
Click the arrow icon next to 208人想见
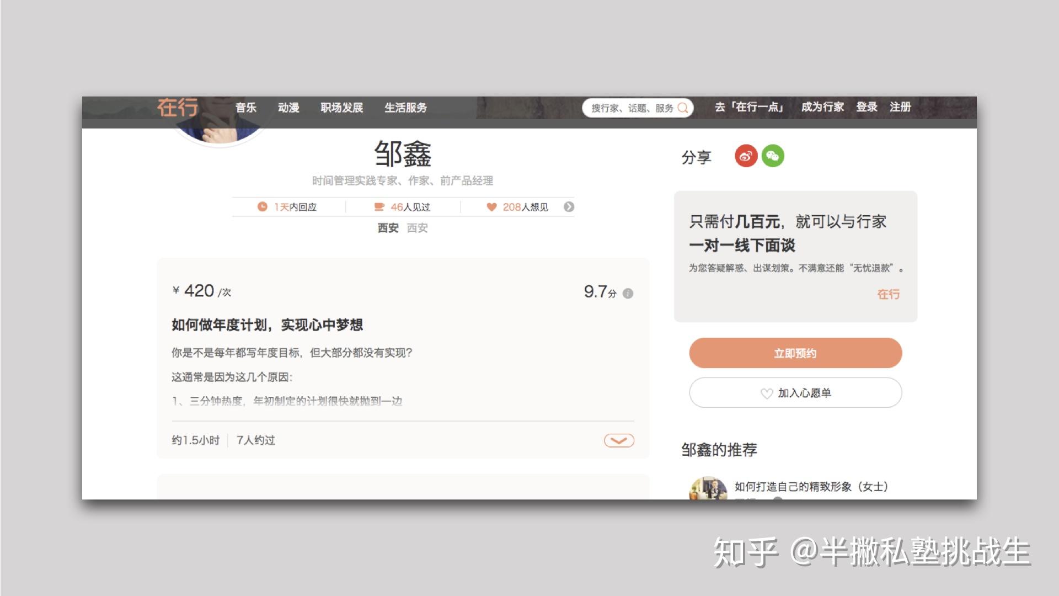[569, 207]
